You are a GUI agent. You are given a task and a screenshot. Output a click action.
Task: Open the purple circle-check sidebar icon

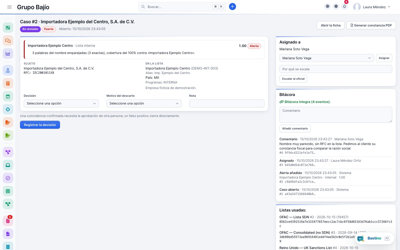point(8,178)
